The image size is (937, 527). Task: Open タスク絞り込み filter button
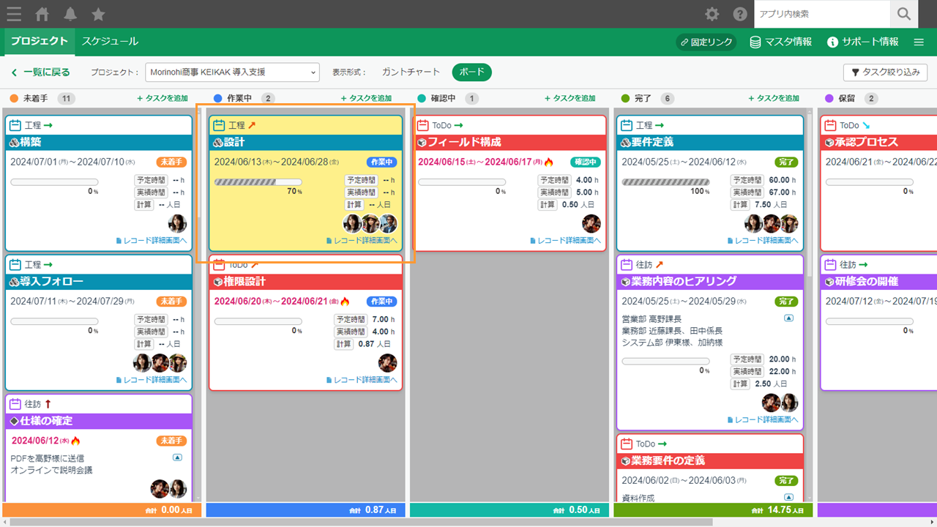click(886, 72)
